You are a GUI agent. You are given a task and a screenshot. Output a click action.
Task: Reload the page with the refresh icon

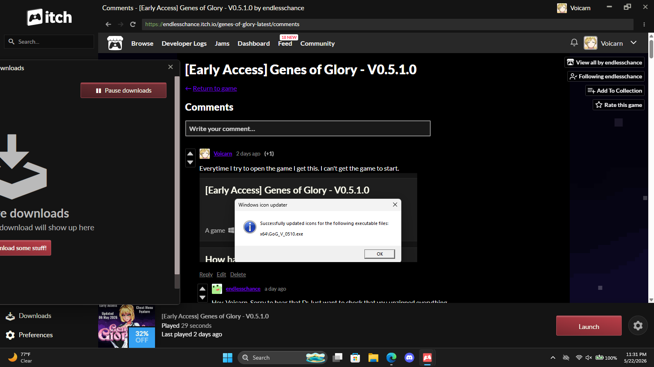[133, 24]
